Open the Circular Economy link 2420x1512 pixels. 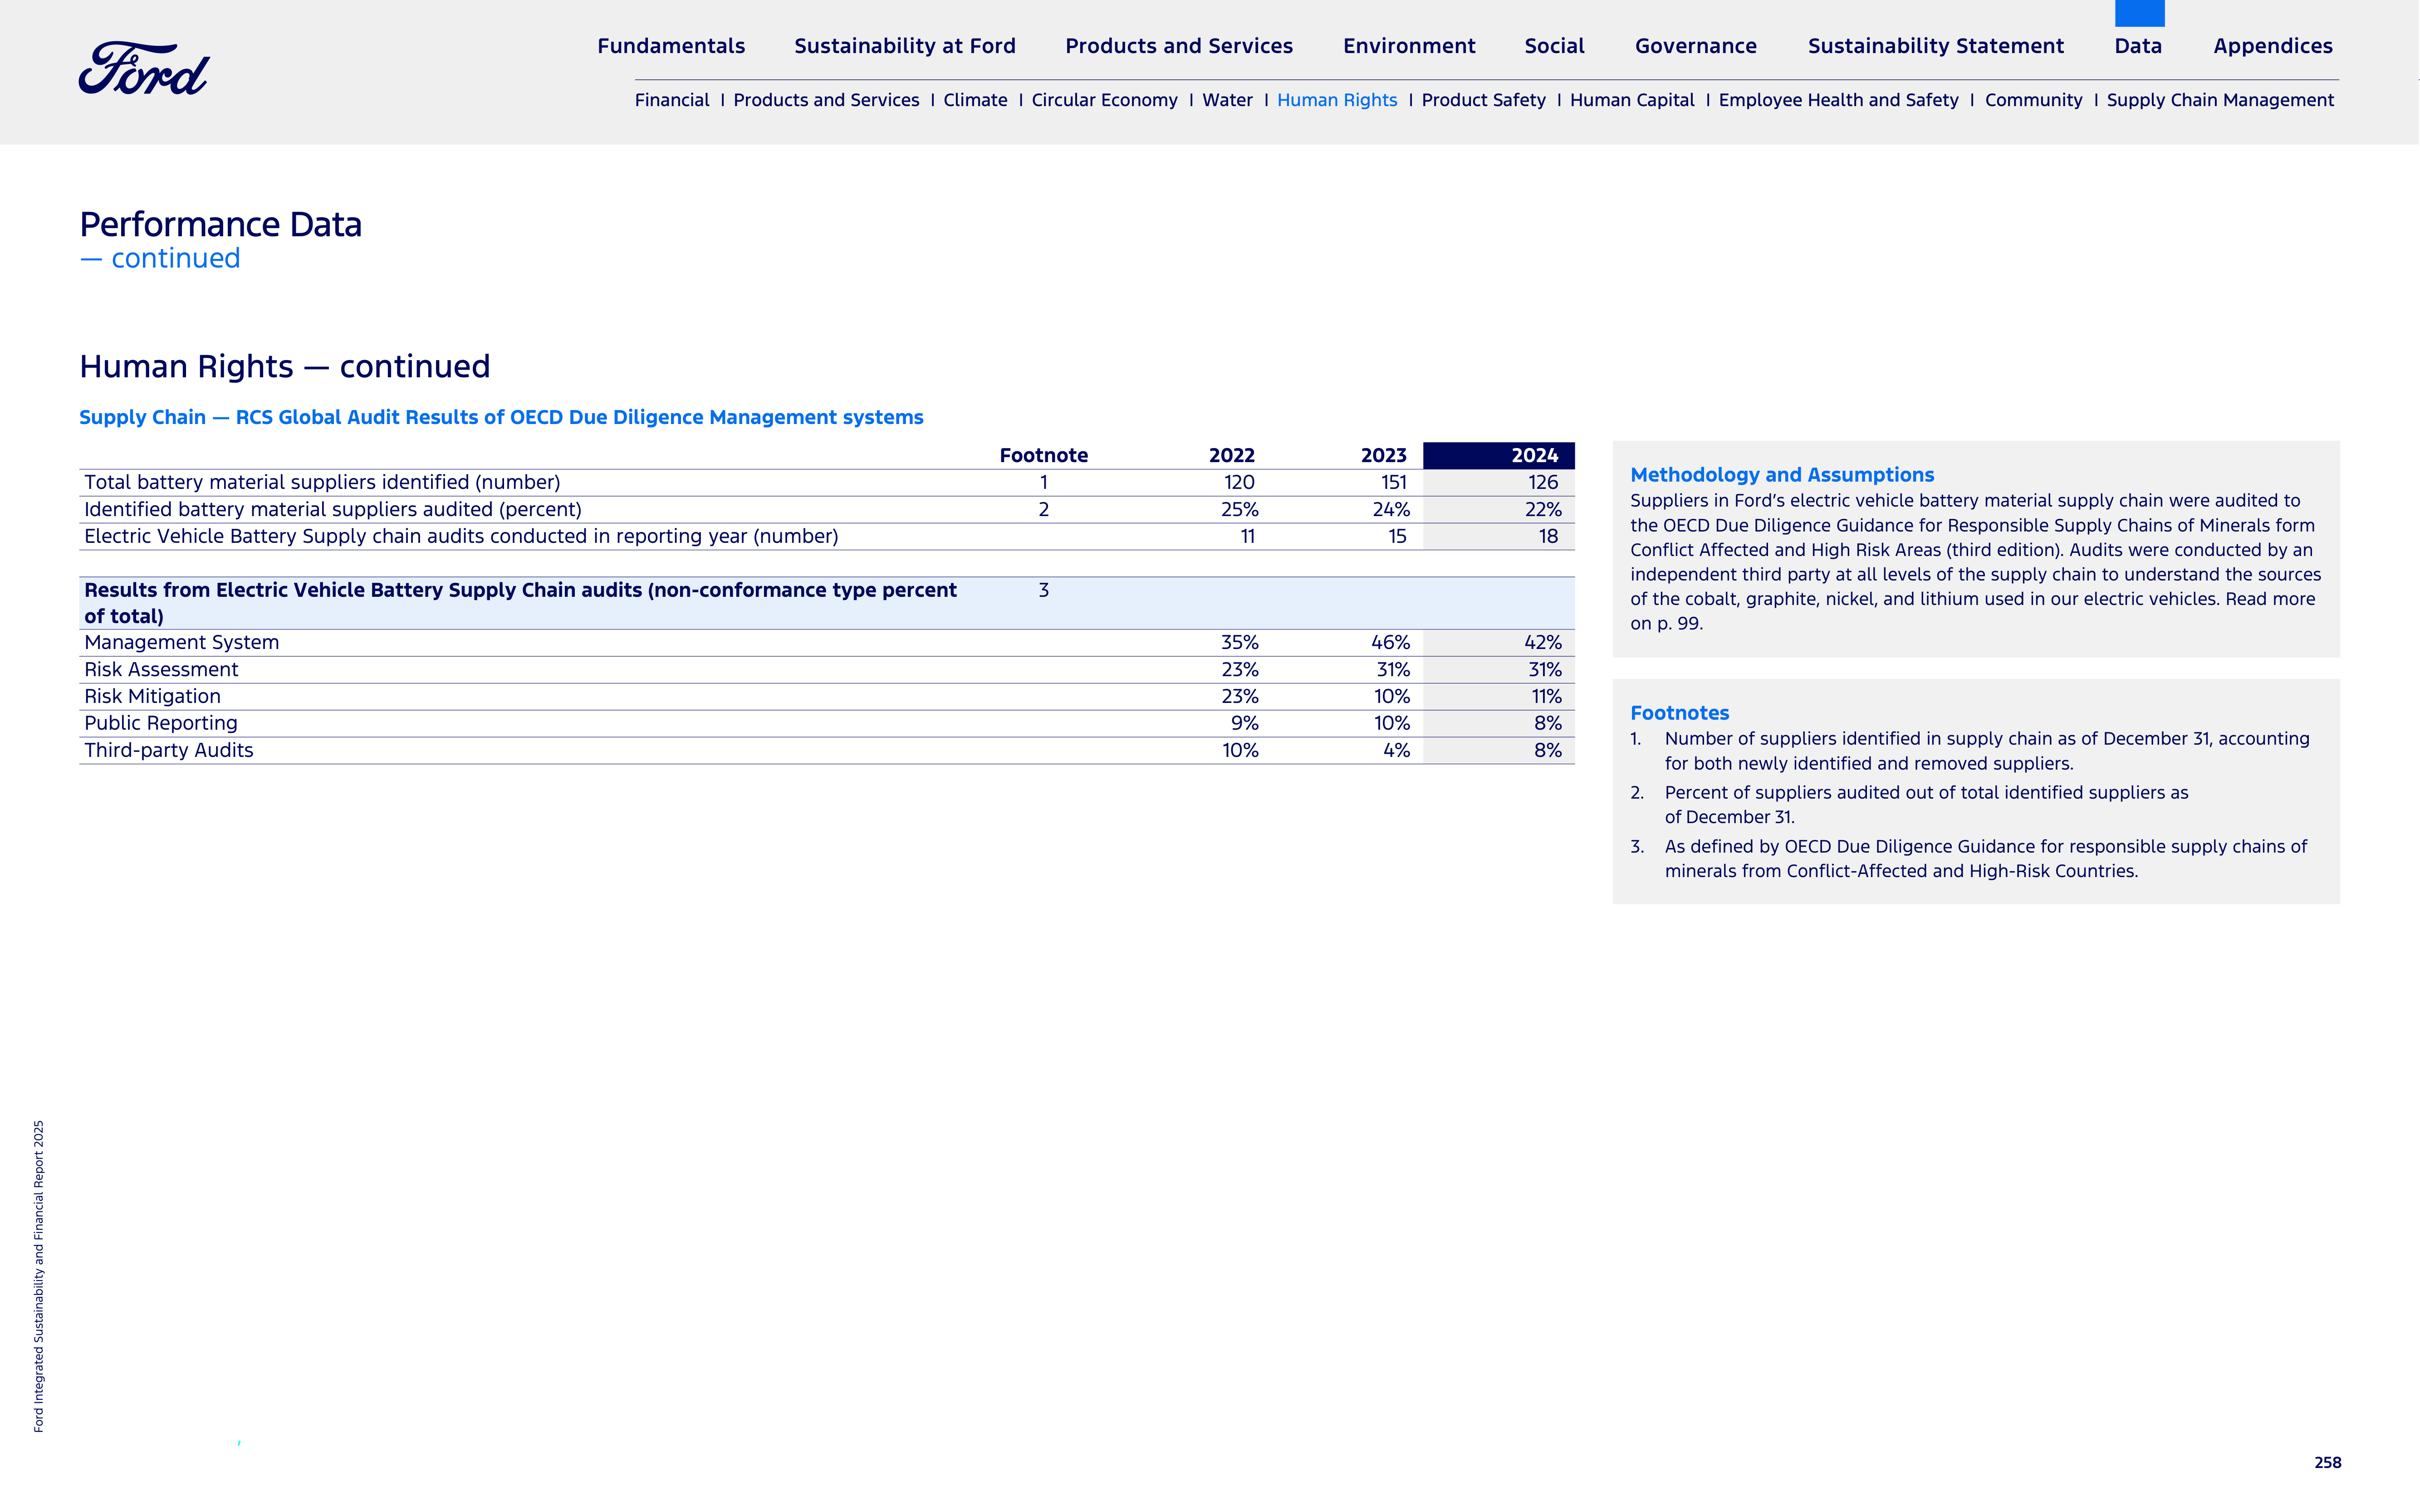click(1104, 100)
